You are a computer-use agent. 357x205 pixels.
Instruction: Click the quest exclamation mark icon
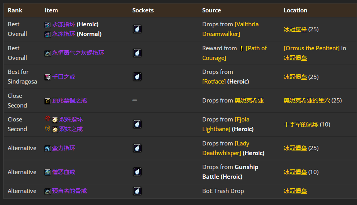[x=242, y=48]
